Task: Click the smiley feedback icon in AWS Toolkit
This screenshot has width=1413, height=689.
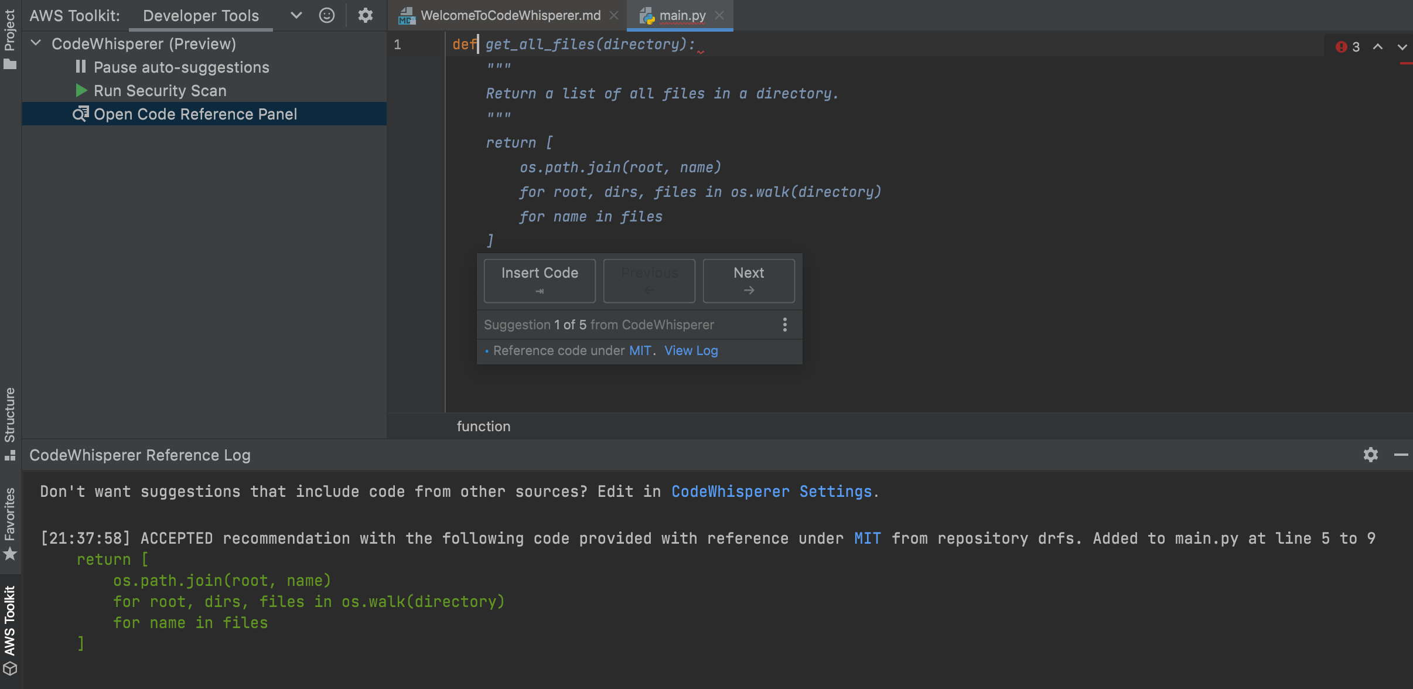Action: tap(327, 15)
